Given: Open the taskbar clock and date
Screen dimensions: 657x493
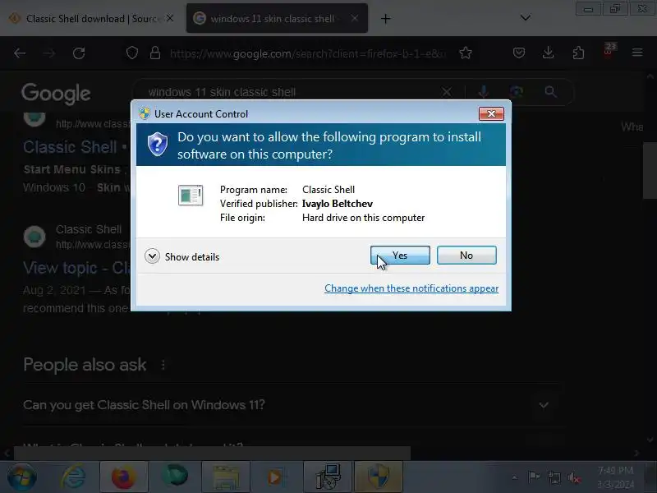Looking at the screenshot, I should pyautogui.click(x=615, y=477).
